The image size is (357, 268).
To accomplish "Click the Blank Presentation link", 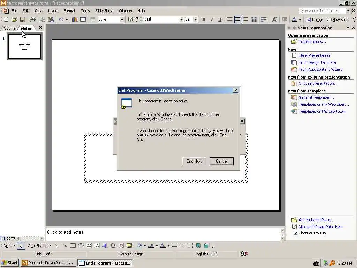I will [314, 55].
